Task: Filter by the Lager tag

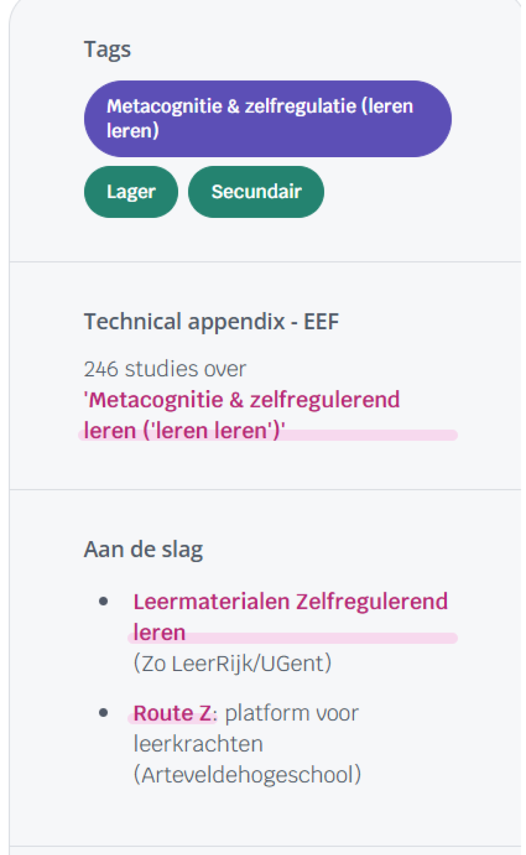Action: pyautogui.click(x=131, y=192)
